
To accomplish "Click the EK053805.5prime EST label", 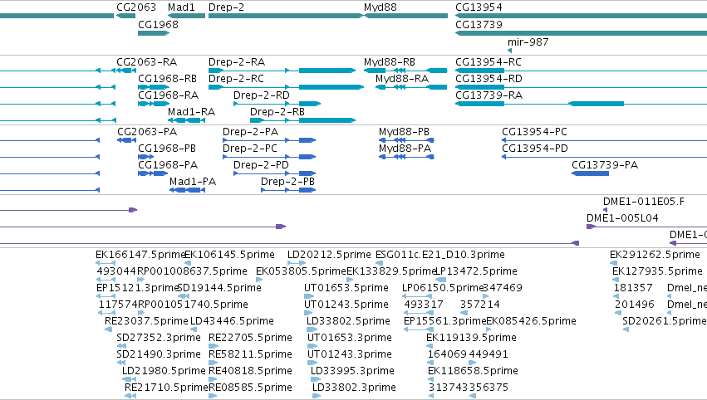I will (x=301, y=271).
